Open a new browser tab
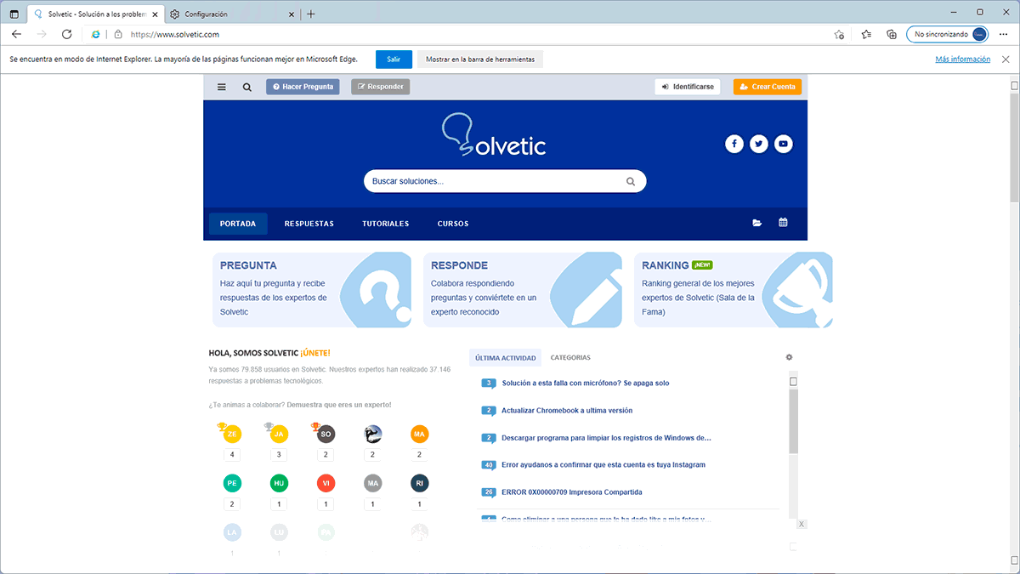Image resolution: width=1020 pixels, height=574 pixels. (x=311, y=14)
